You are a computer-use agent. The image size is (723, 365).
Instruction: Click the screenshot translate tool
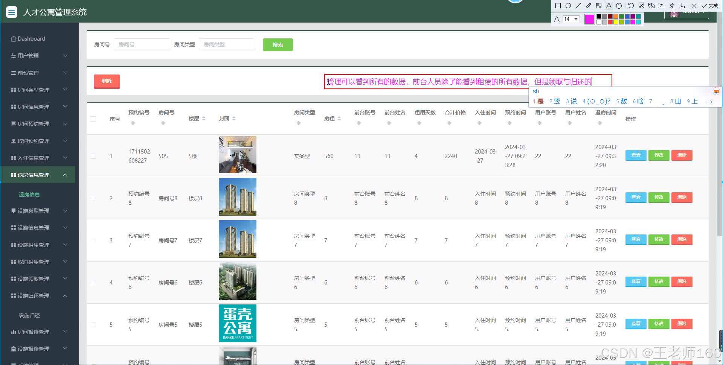651,6
